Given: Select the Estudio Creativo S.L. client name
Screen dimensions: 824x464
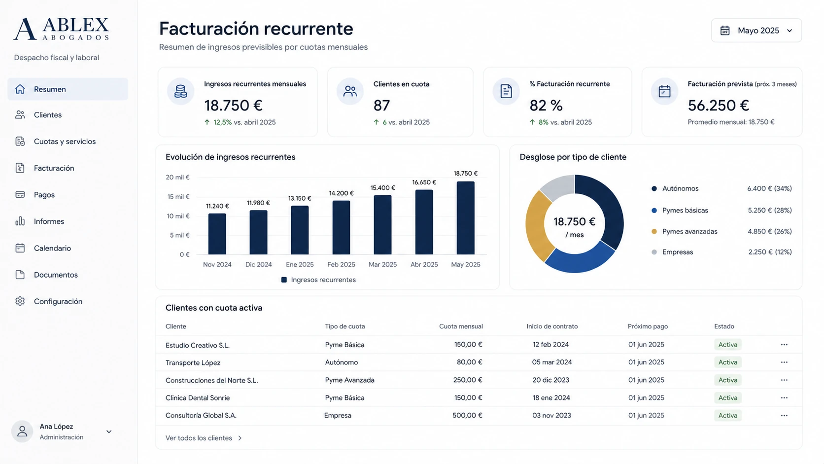Looking at the screenshot, I should pos(198,345).
